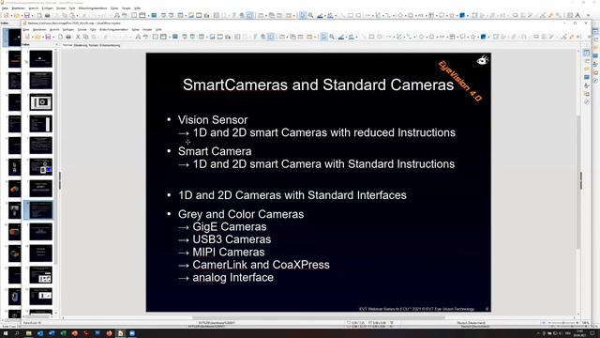Click New document icon in front Impress toolbar

point(27,37)
